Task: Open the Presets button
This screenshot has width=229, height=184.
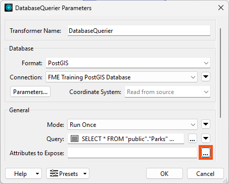Action: (68, 173)
